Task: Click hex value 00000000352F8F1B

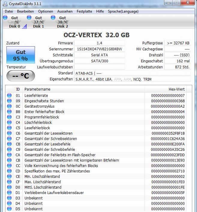Action: coord(168,133)
